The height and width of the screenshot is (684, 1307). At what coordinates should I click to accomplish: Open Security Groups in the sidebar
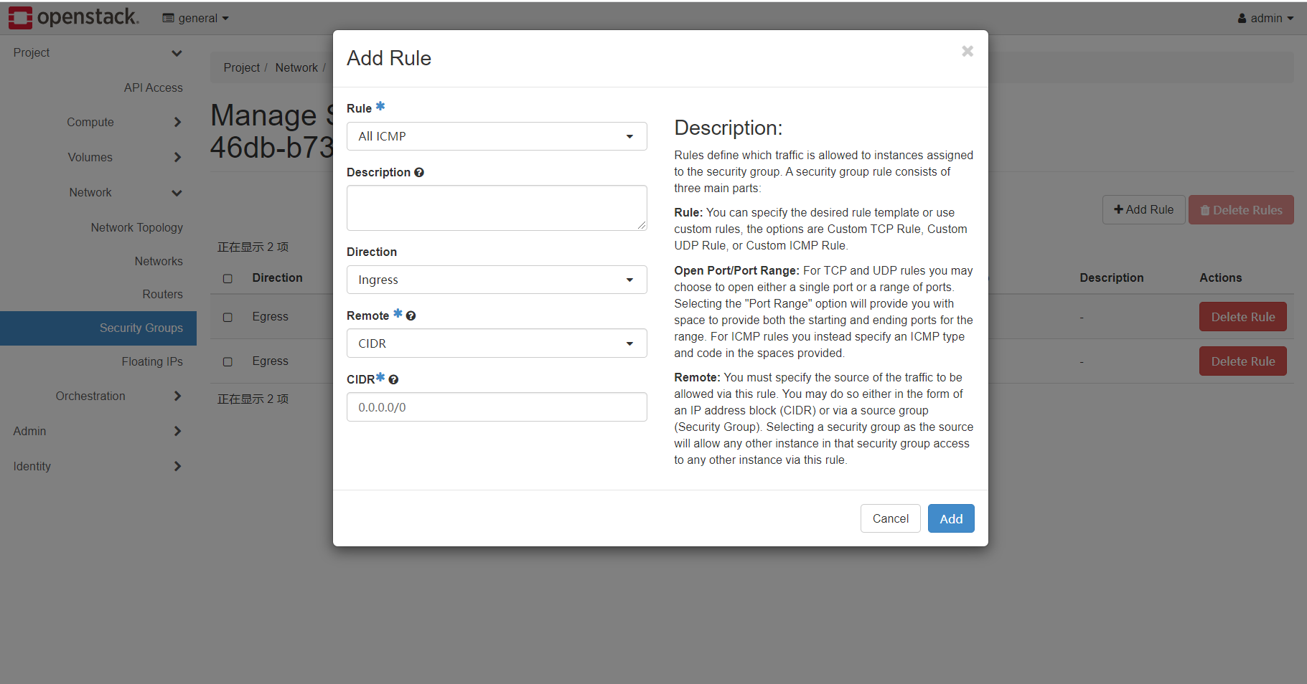[x=141, y=328]
